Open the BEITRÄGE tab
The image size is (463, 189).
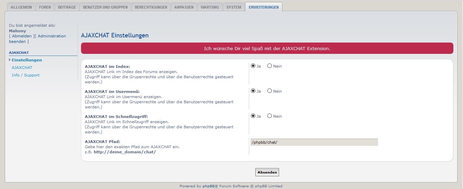point(67,7)
